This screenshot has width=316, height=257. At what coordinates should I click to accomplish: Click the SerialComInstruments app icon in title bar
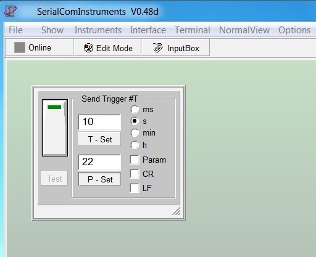click(10, 11)
